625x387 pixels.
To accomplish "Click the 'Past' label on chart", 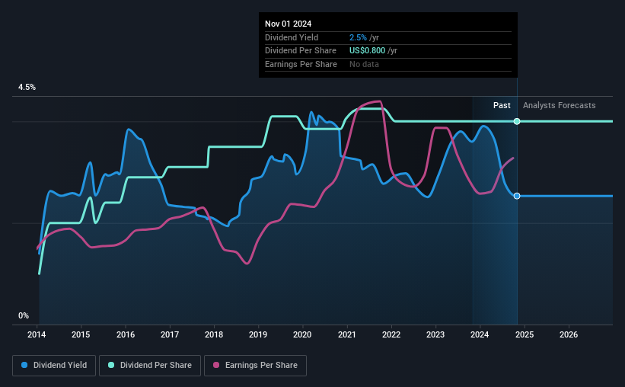I will [x=502, y=105].
